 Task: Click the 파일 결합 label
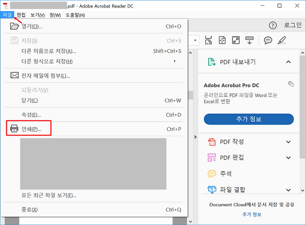coord(232,189)
